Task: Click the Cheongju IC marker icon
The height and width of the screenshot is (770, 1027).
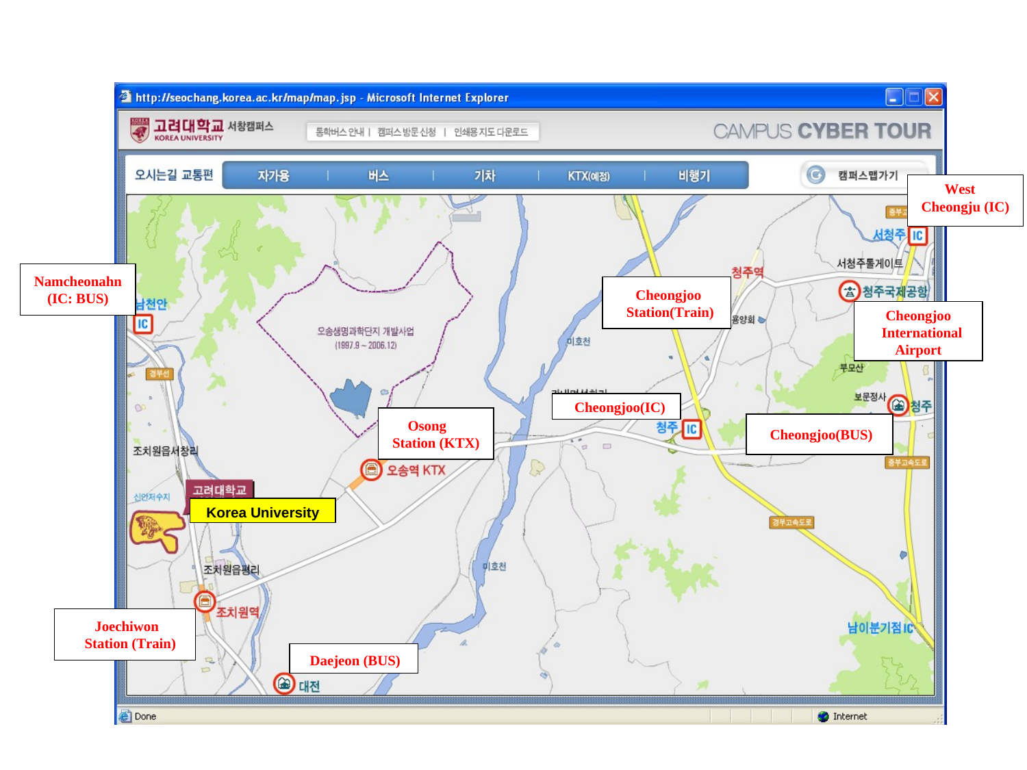Action: (692, 429)
